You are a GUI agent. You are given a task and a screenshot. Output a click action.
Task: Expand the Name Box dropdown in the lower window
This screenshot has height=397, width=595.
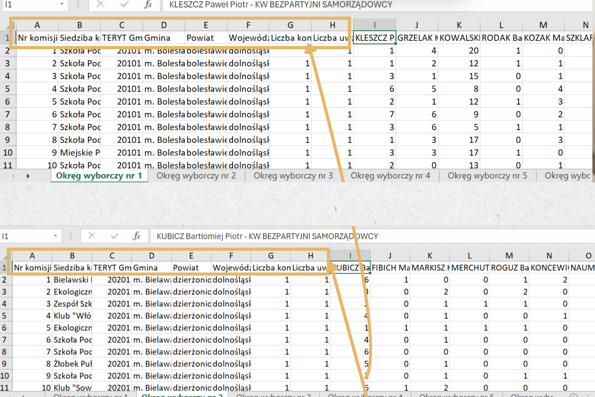click(x=56, y=236)
